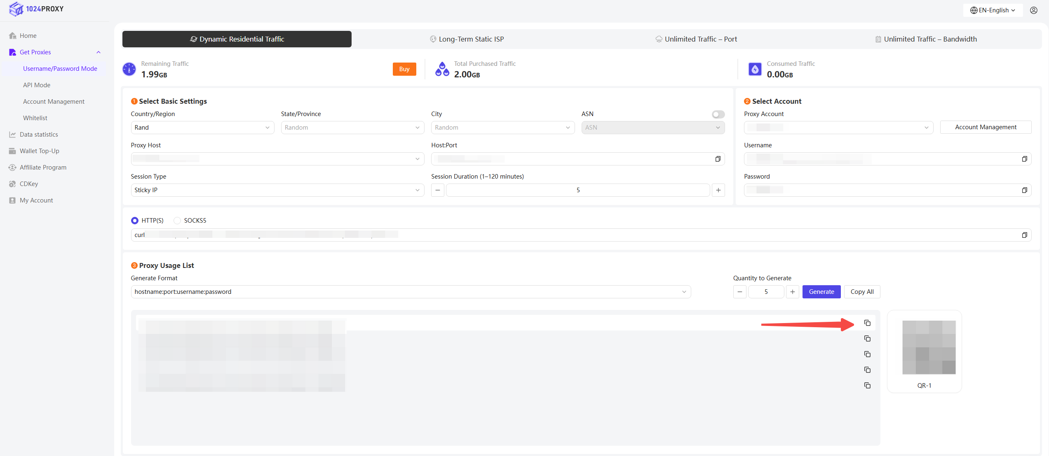
Task: Copy the first generated proxy entry
Action: click(867, 323)
